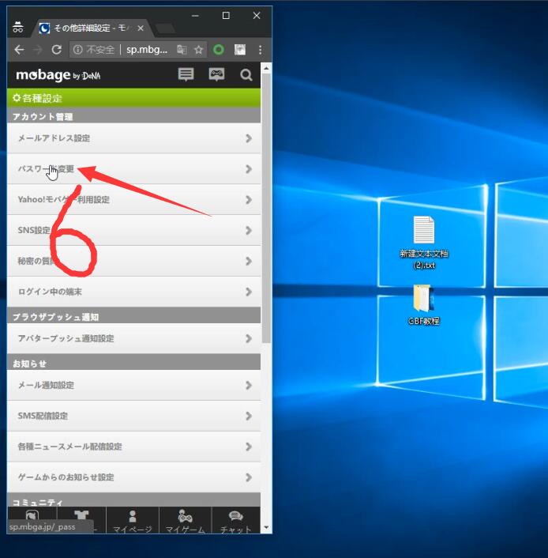The width and height of the screenshot is (548, 558).
Task: Minimize the browser window
Action: 195,16
